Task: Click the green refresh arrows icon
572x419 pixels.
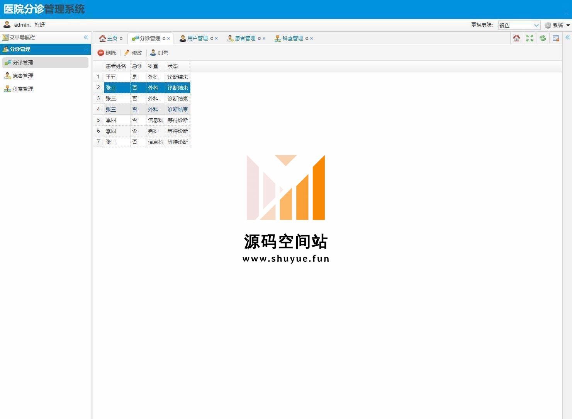Action: pyautogui.click(x=543, y=38)
